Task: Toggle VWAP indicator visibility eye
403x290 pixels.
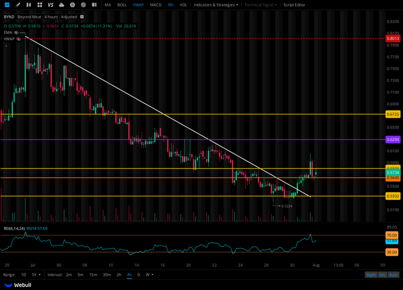Action: pyautogui.click(x=18, y=39)
